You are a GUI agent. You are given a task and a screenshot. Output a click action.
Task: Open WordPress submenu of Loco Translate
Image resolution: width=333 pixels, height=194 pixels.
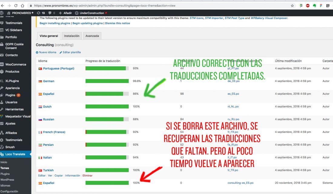coord(7,180)
